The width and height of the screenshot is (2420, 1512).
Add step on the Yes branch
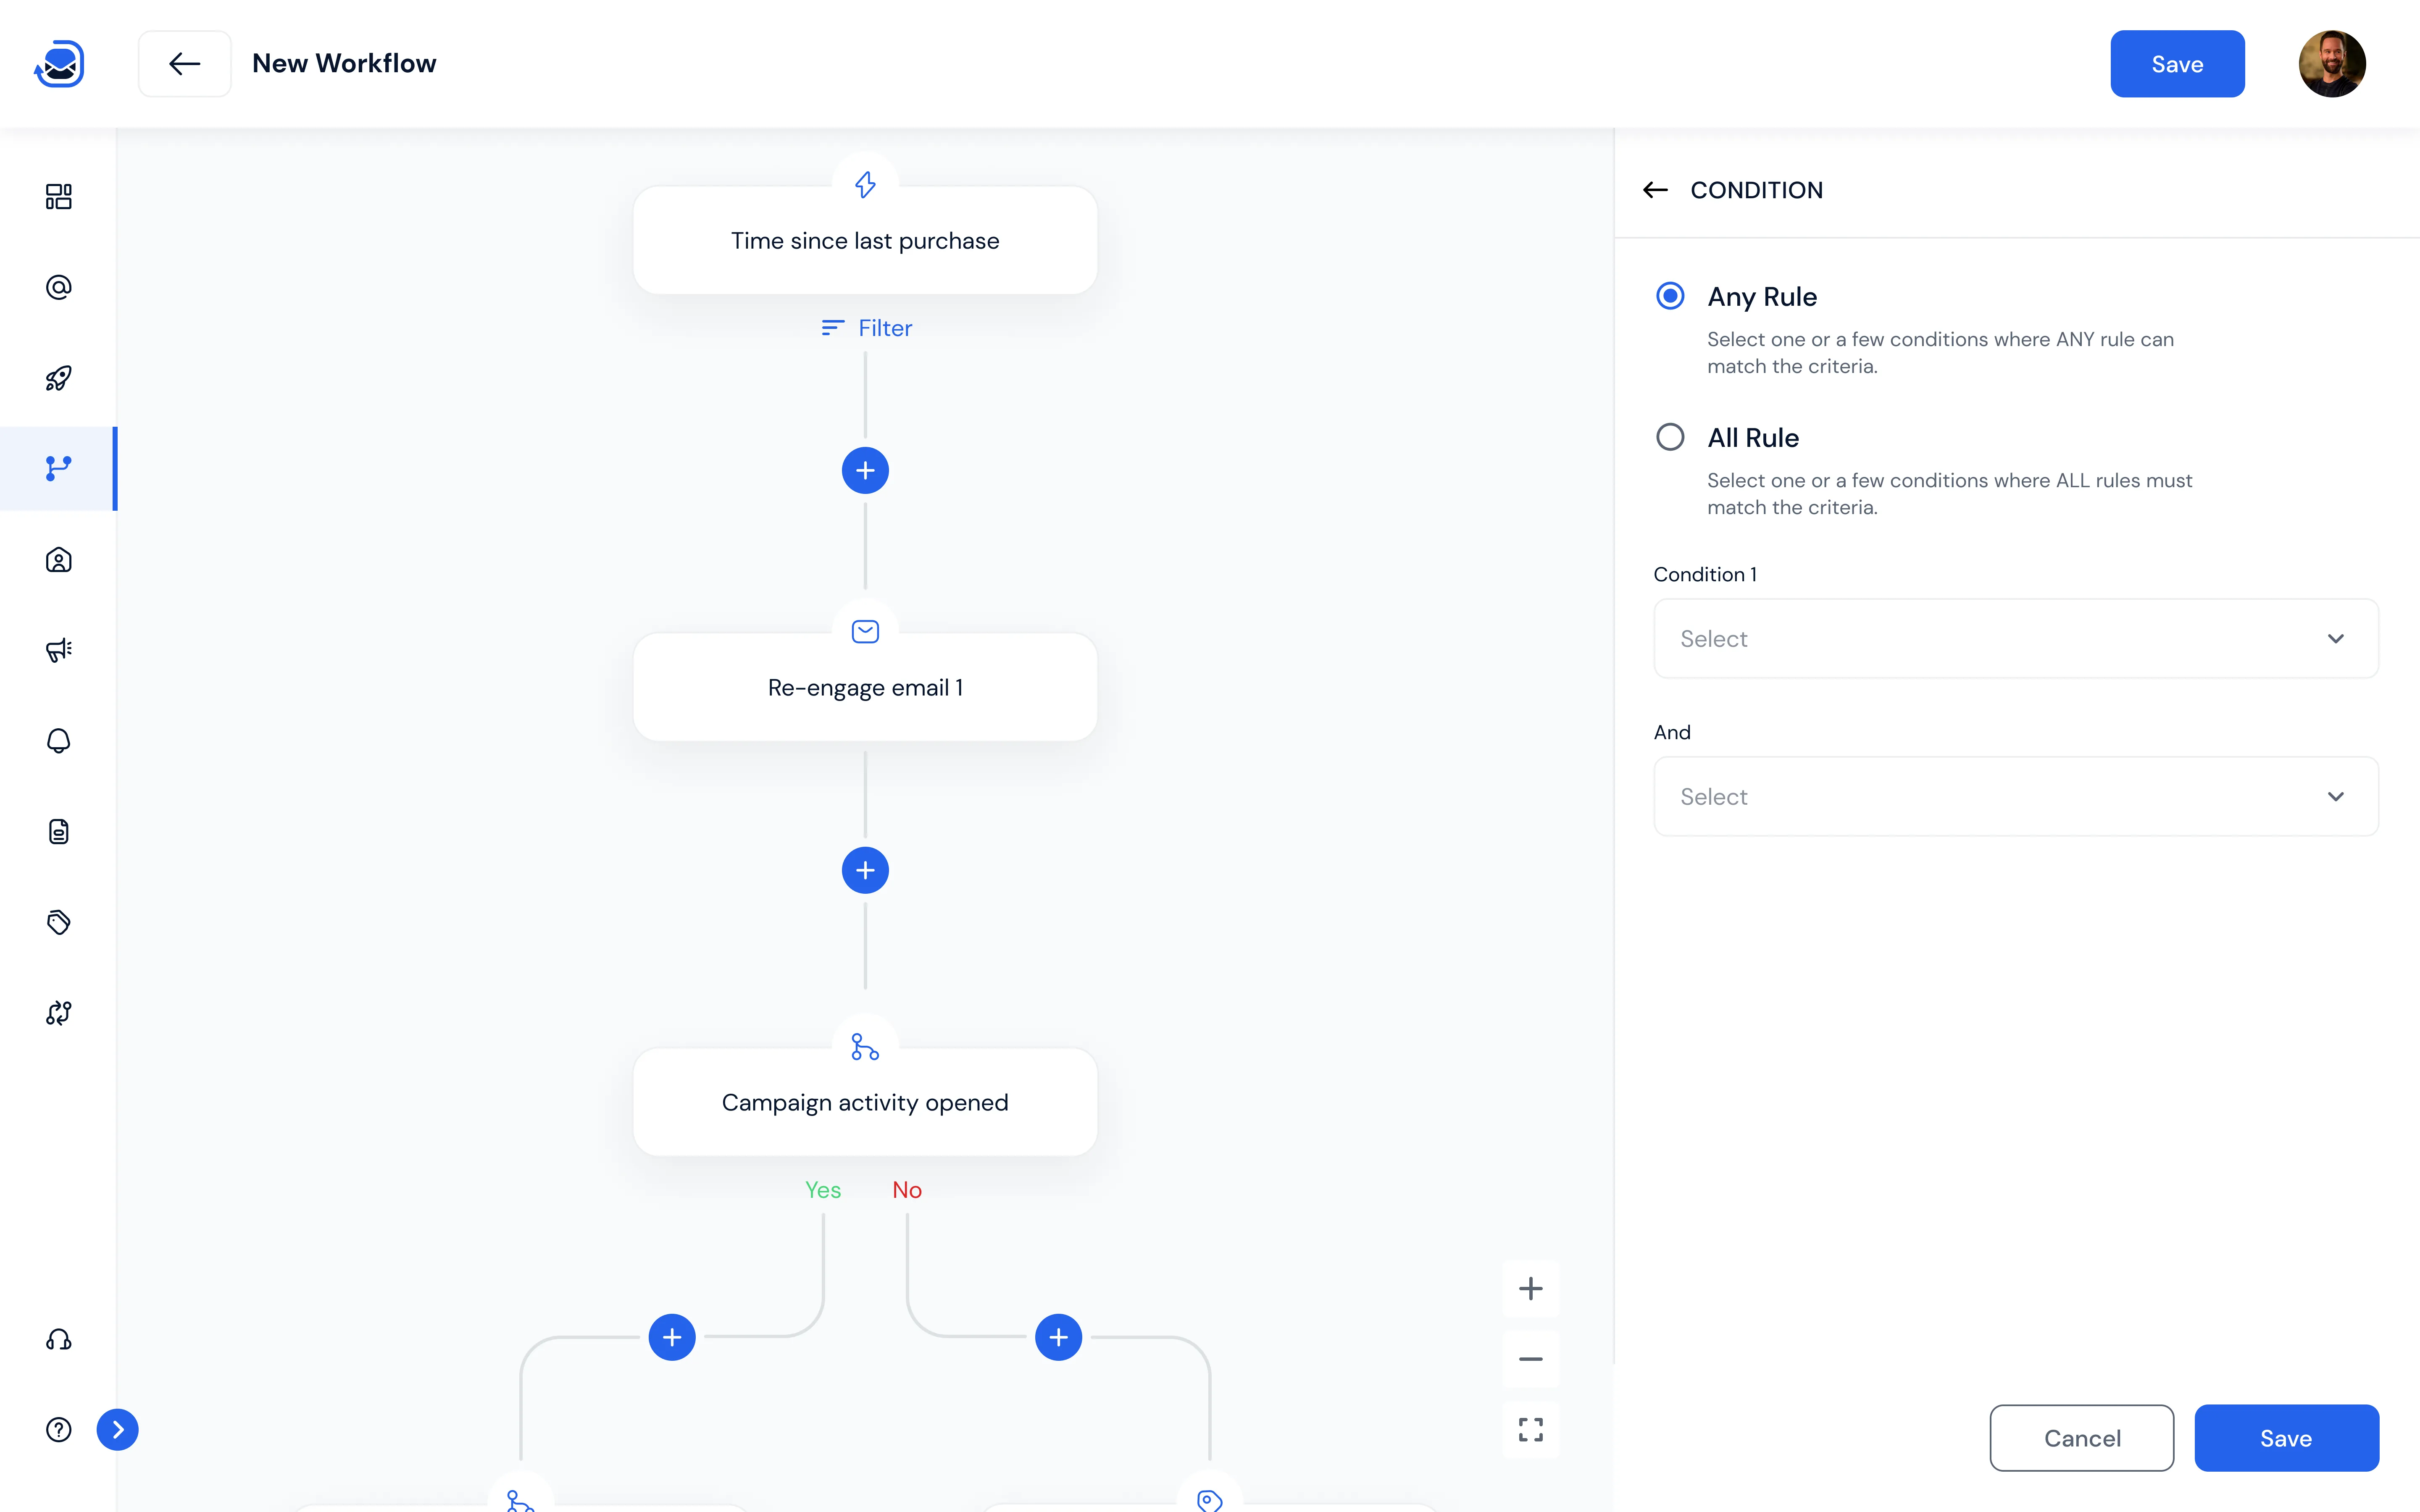[672, 1337]
